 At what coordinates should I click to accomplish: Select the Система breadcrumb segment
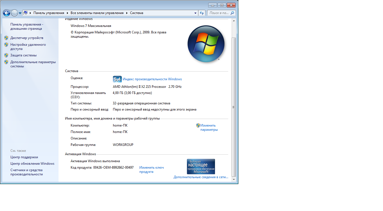click(x=136, y=13)
